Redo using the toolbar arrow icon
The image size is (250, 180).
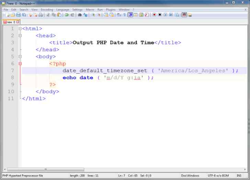(72, 15)
